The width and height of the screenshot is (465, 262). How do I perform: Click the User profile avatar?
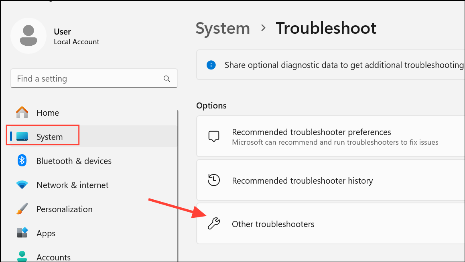[28, 36]
